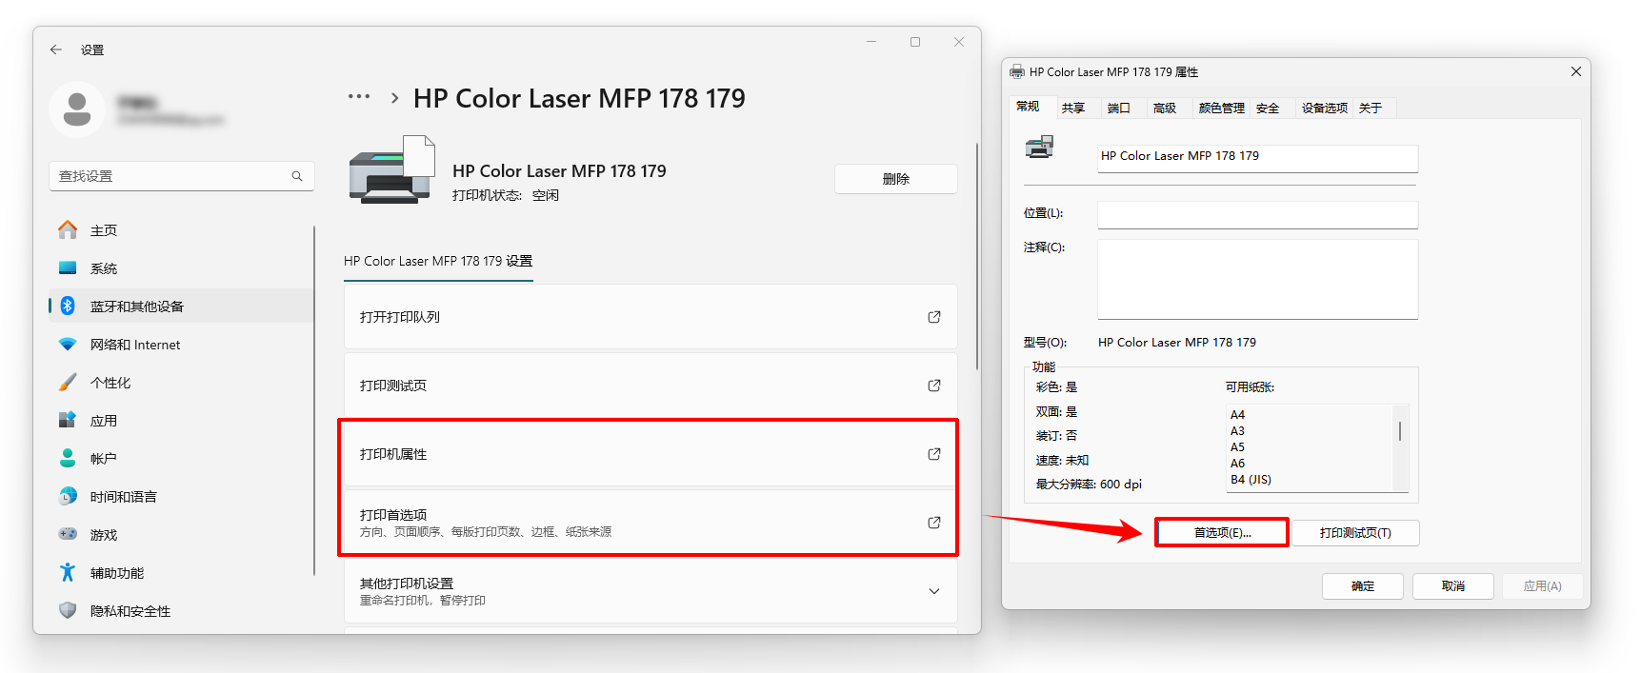This screenshot has width=1641, height=673.
Task: Select A3 in the available paper list
Action: [x=1238, y=431]
